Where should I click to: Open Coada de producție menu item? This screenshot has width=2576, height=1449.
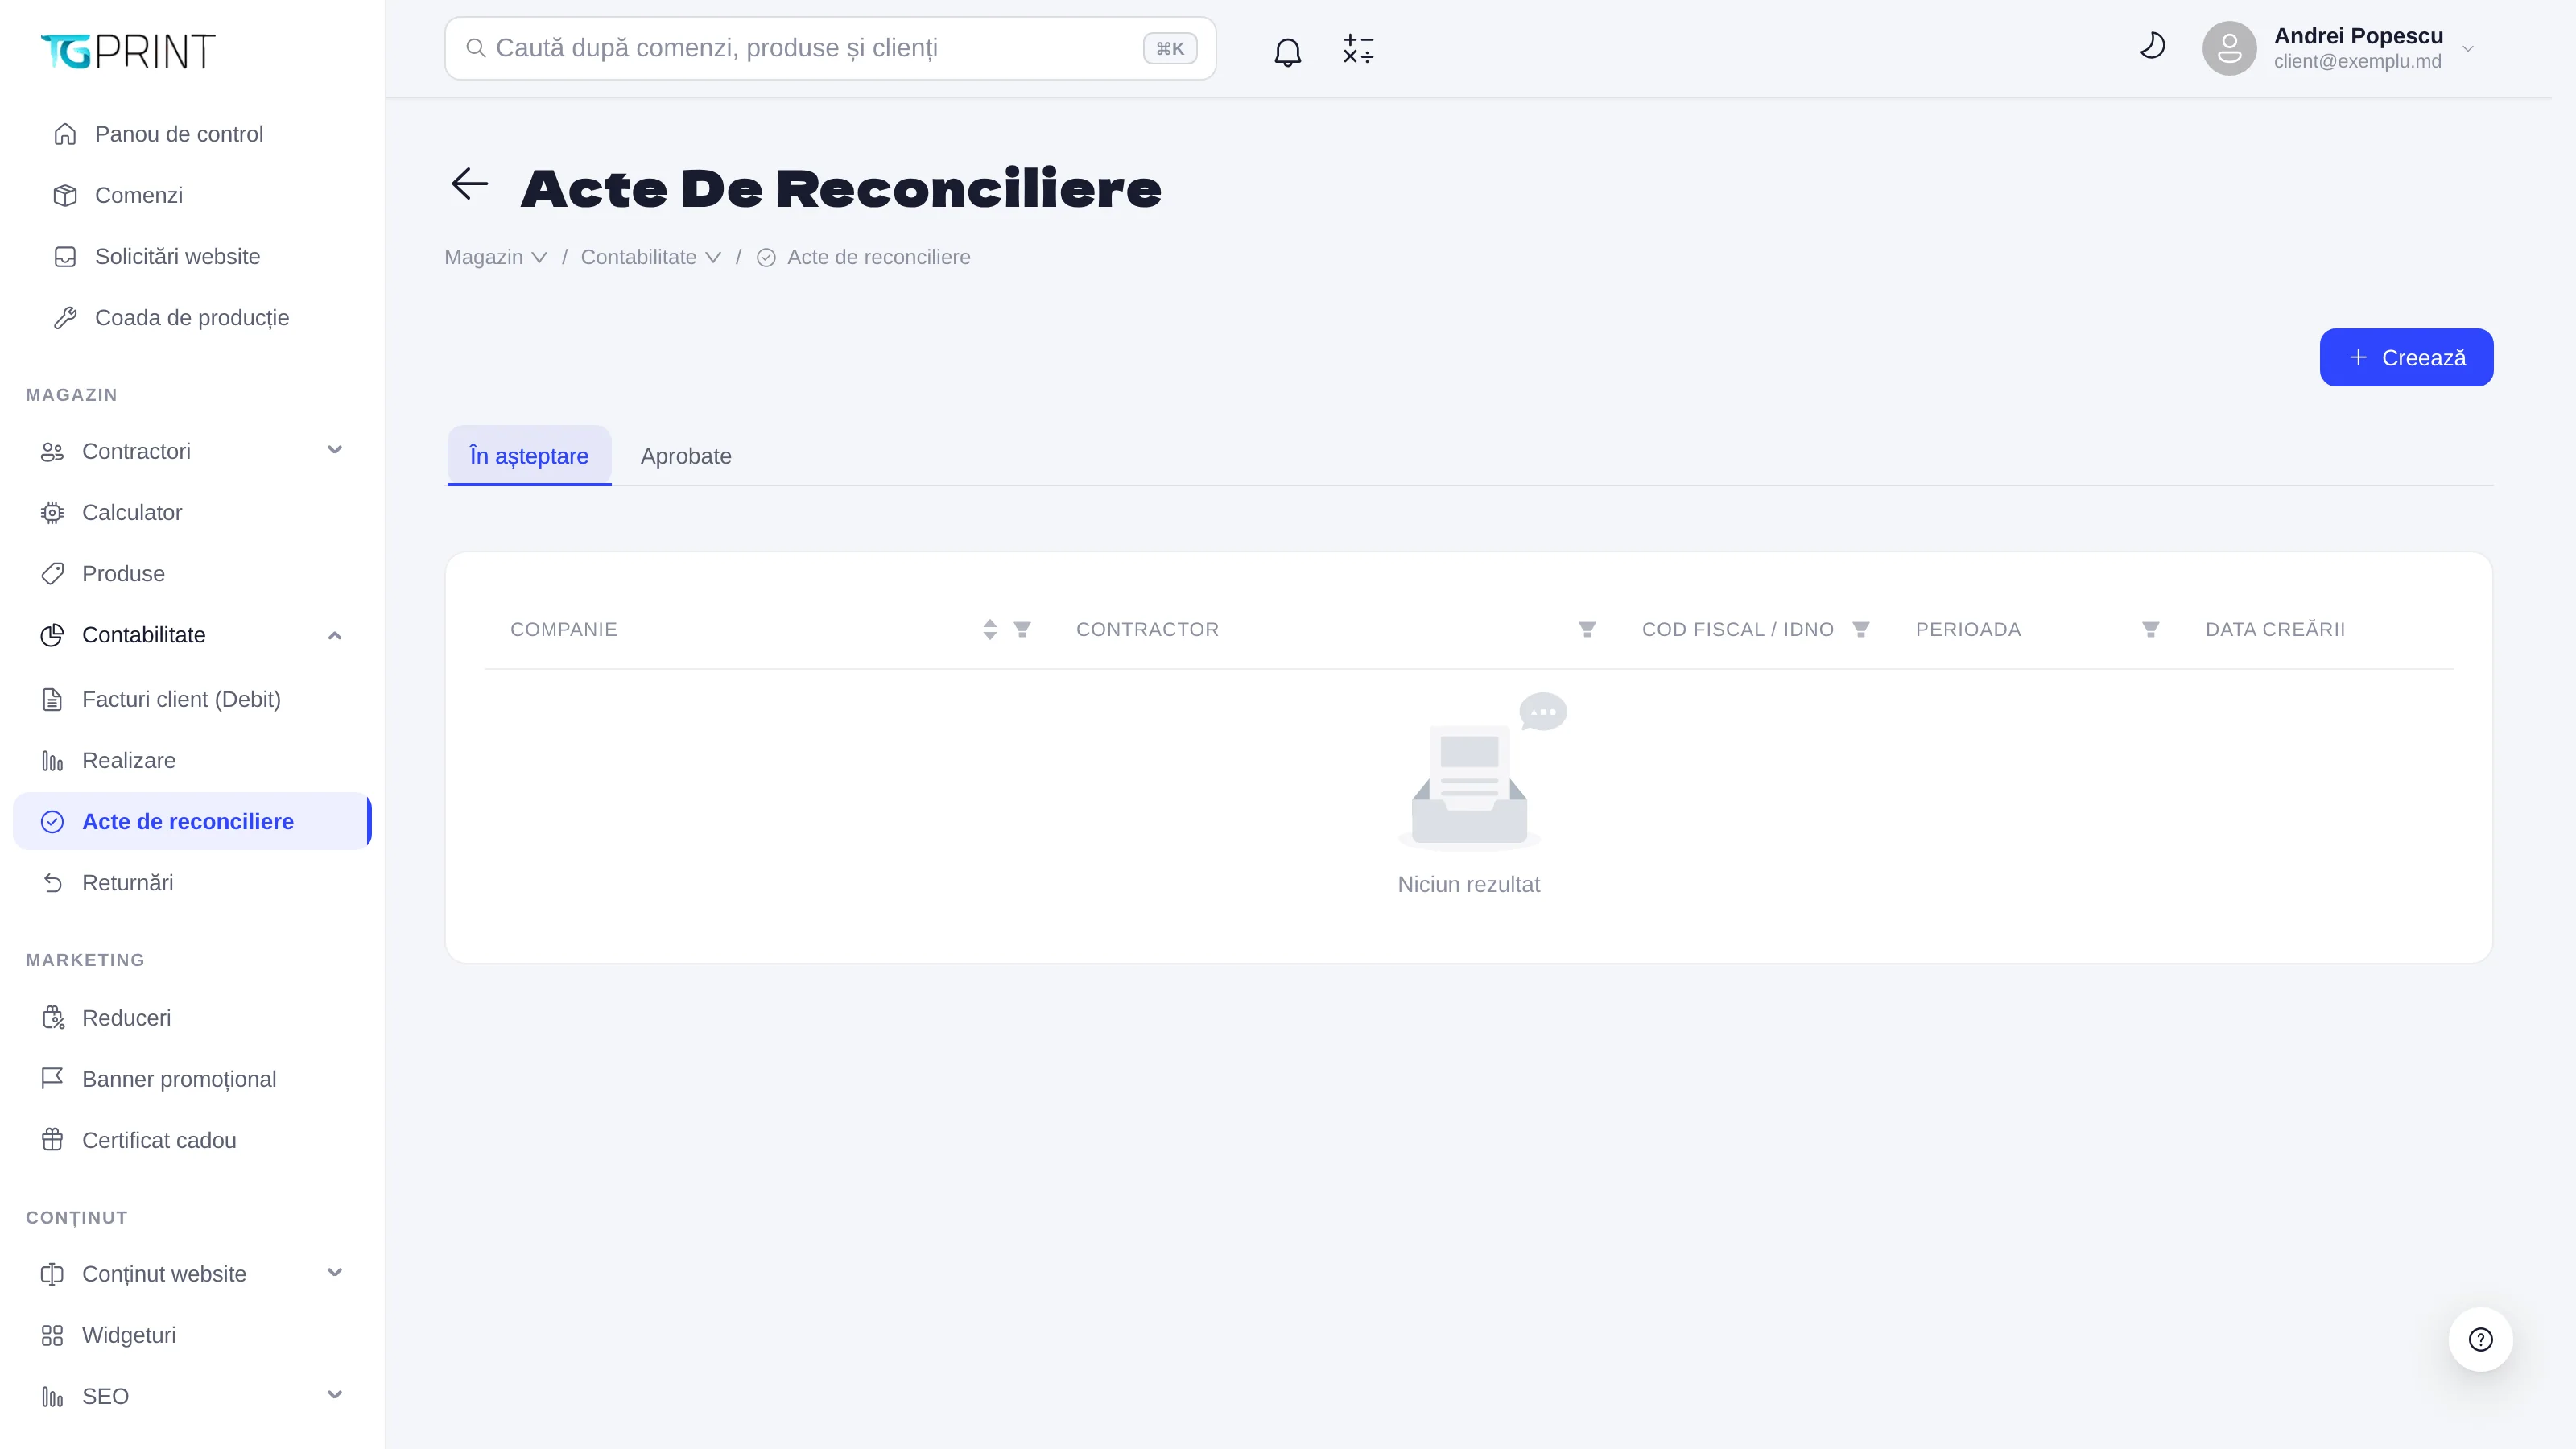click(x=192, y=318)
